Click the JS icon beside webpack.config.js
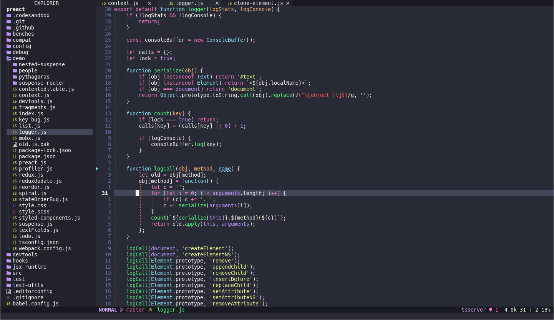 (x=15, y=248)
